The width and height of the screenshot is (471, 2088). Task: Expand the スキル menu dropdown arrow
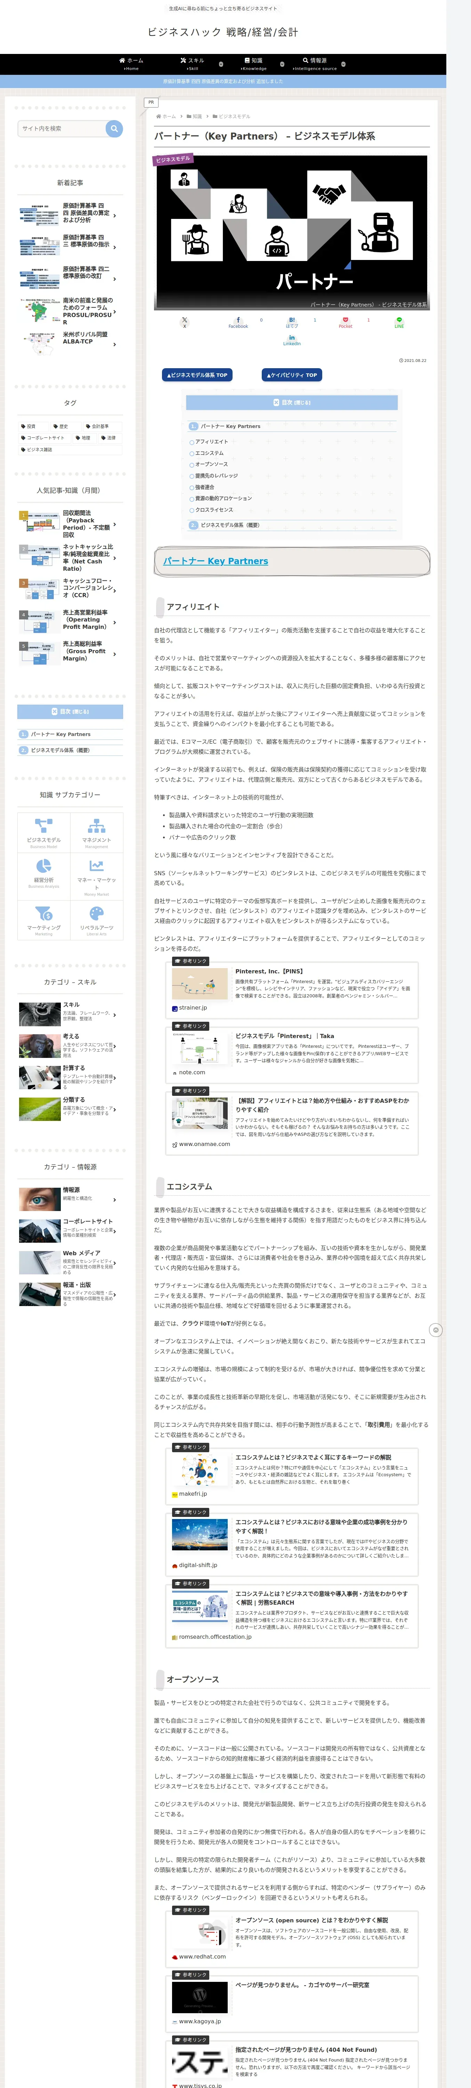tap(221, 64)
